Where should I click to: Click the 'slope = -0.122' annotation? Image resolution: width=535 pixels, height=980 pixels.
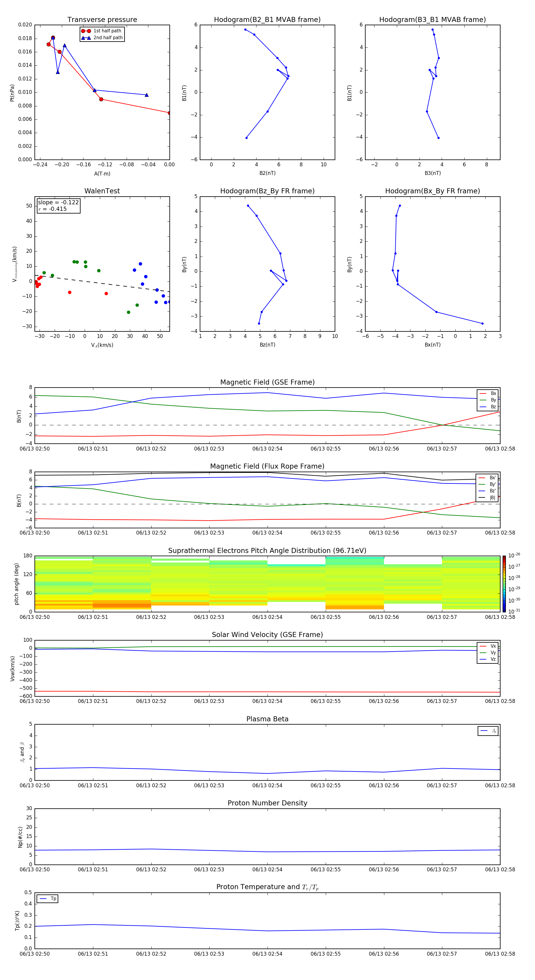(x=58, y=203)
